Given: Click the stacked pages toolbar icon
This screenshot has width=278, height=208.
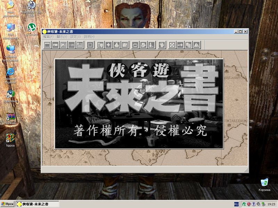Looking at the screenshot, I should coord(188,45).
